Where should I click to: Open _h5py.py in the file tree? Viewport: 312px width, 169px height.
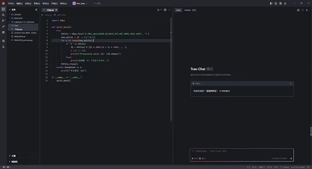click(23, 29)
